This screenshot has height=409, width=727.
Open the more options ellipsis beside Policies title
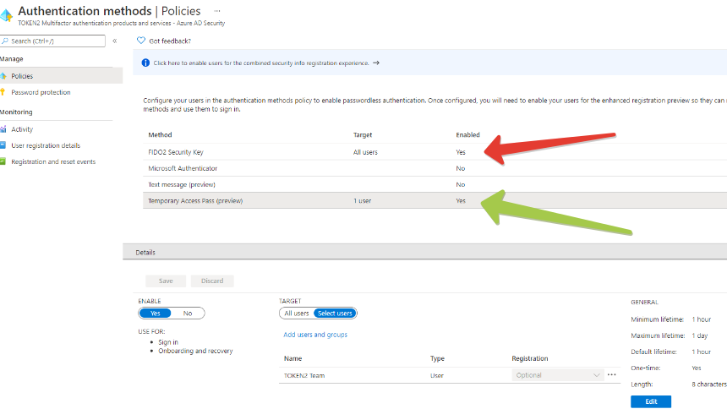tap(217, 11)
